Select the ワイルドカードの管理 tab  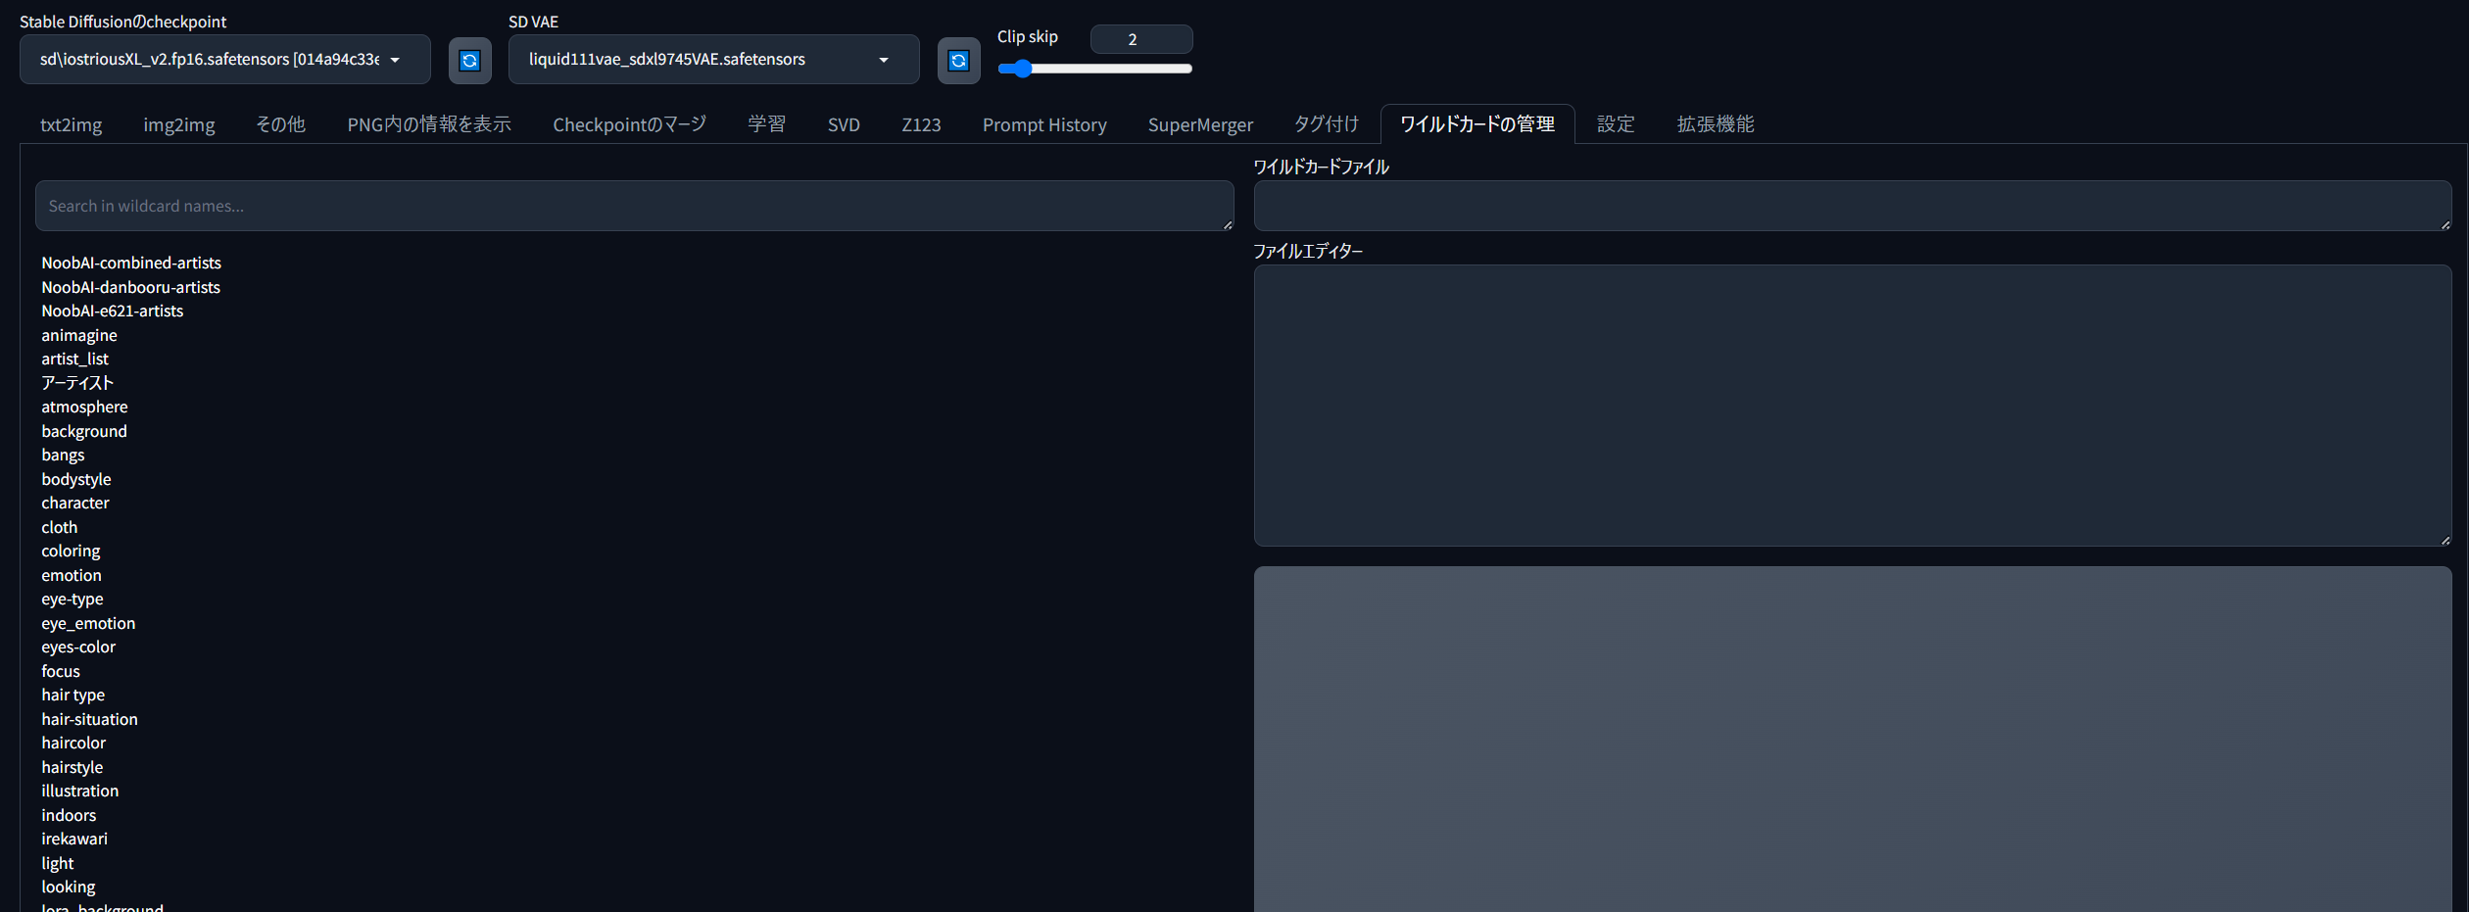pos(1477,124)
